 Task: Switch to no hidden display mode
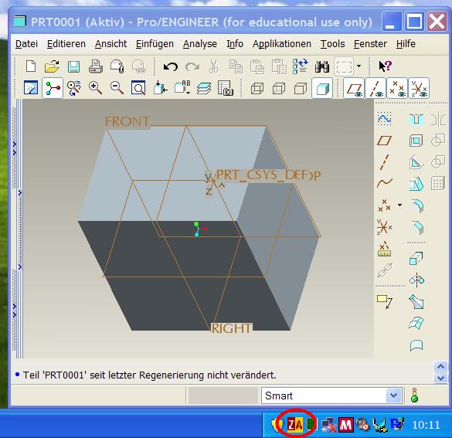coord(300,88)
